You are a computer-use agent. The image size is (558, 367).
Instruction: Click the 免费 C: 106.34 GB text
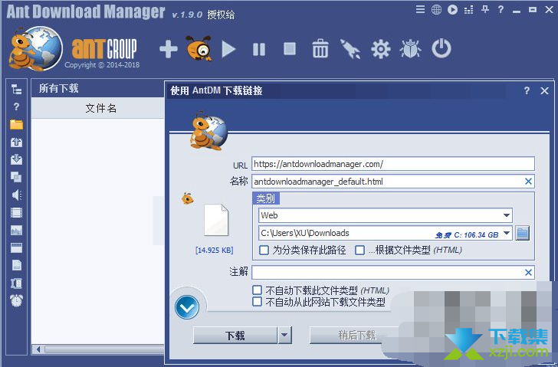[x=467, y=234]
